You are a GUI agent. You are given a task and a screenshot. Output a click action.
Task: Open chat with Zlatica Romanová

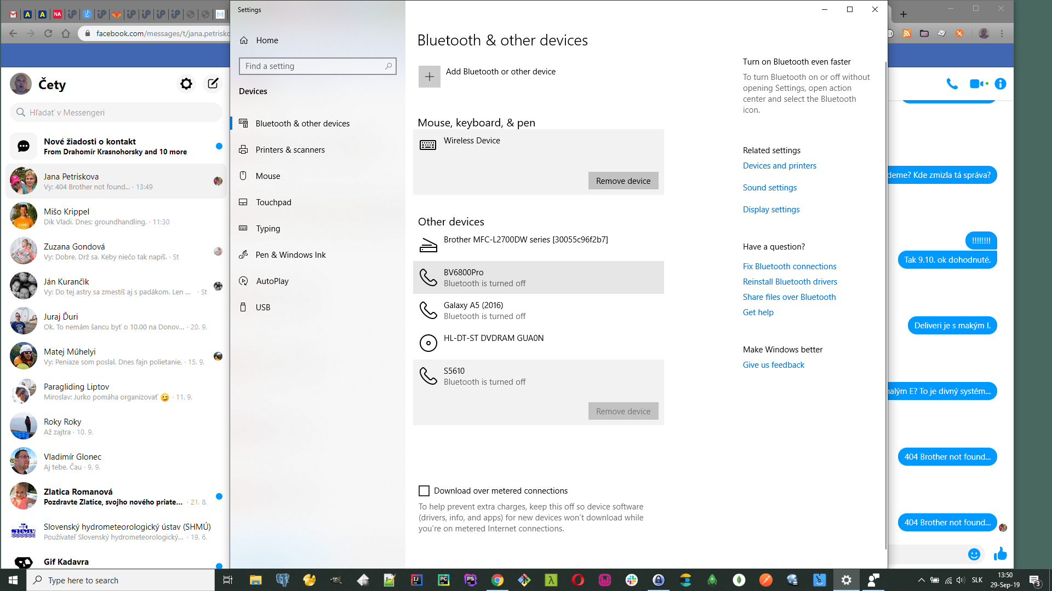[116, 496]
